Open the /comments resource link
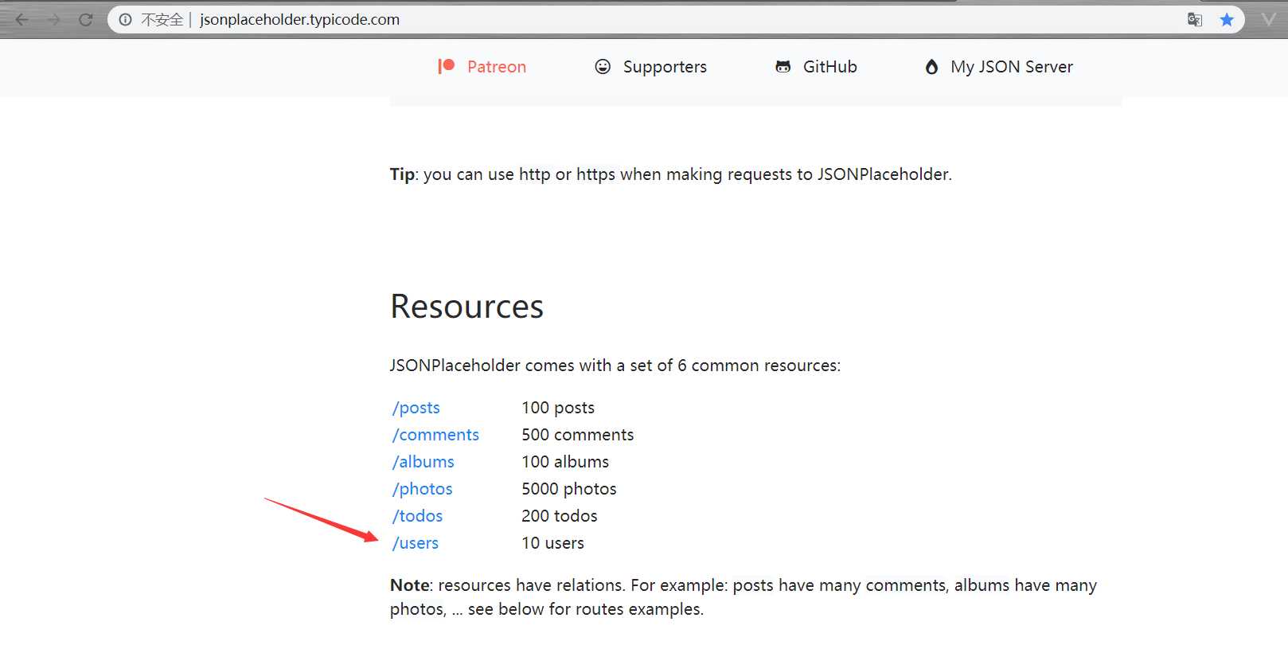Image resolution: width=1288 pixels, height=657 pixels. pos(435,435)
